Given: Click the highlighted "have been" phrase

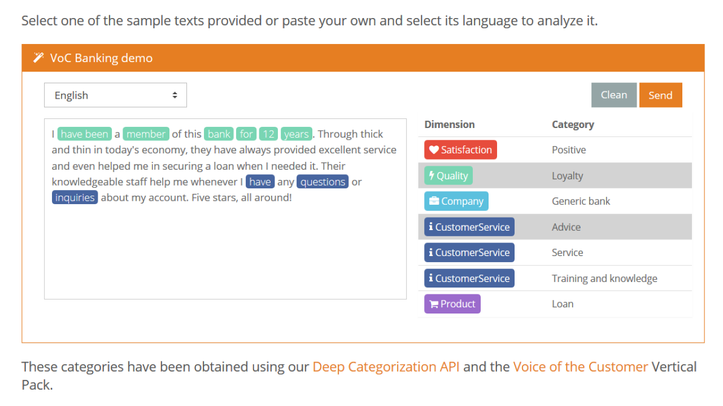Looking at the screenshot, I should click(x=84, y=134).
